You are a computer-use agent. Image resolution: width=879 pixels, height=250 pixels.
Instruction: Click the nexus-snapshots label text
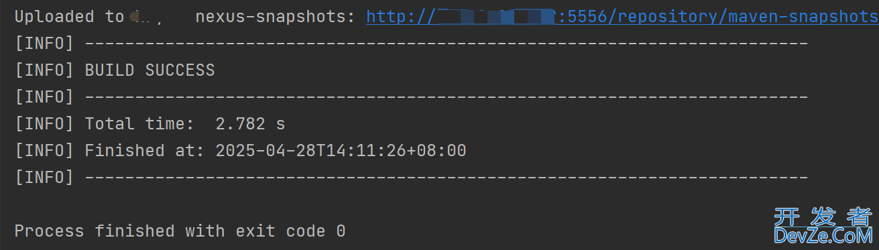click(276, 17)
